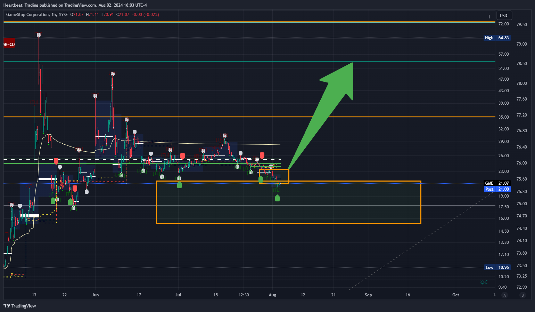Click the green up signal marker above the Jul label
The height and width of the screenshot is (312, 535).
click(x=179, y=185)
